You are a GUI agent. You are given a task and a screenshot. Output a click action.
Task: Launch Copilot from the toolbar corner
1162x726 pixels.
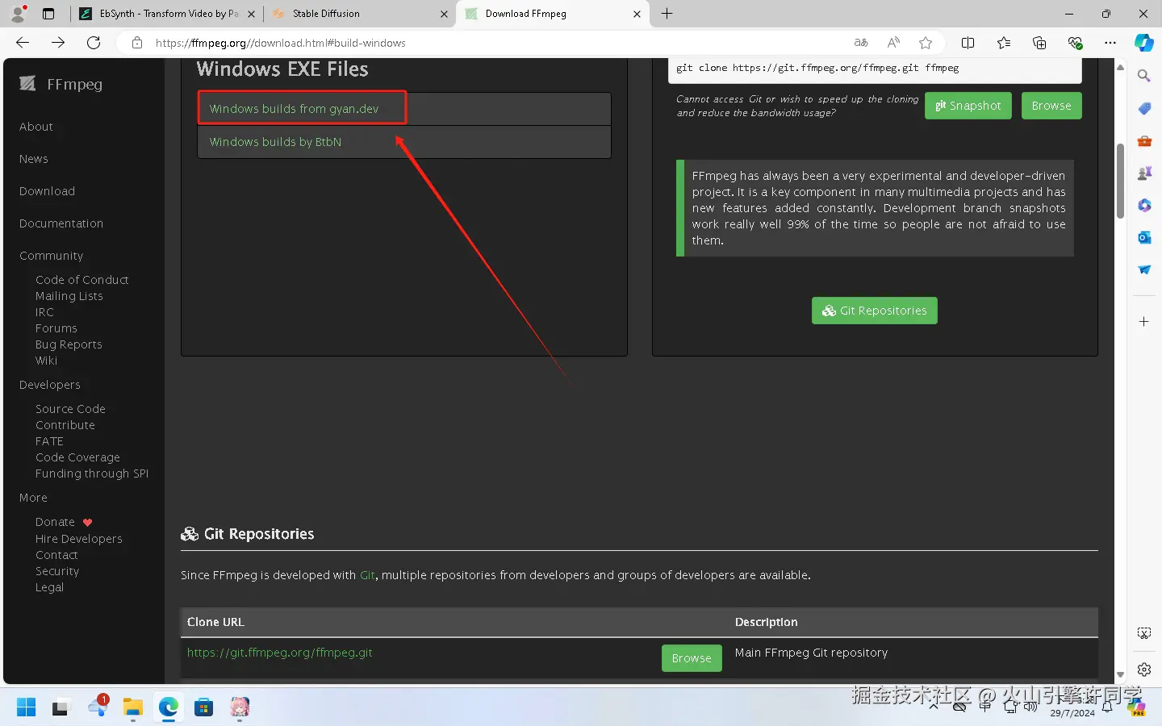pos(1144,43)
